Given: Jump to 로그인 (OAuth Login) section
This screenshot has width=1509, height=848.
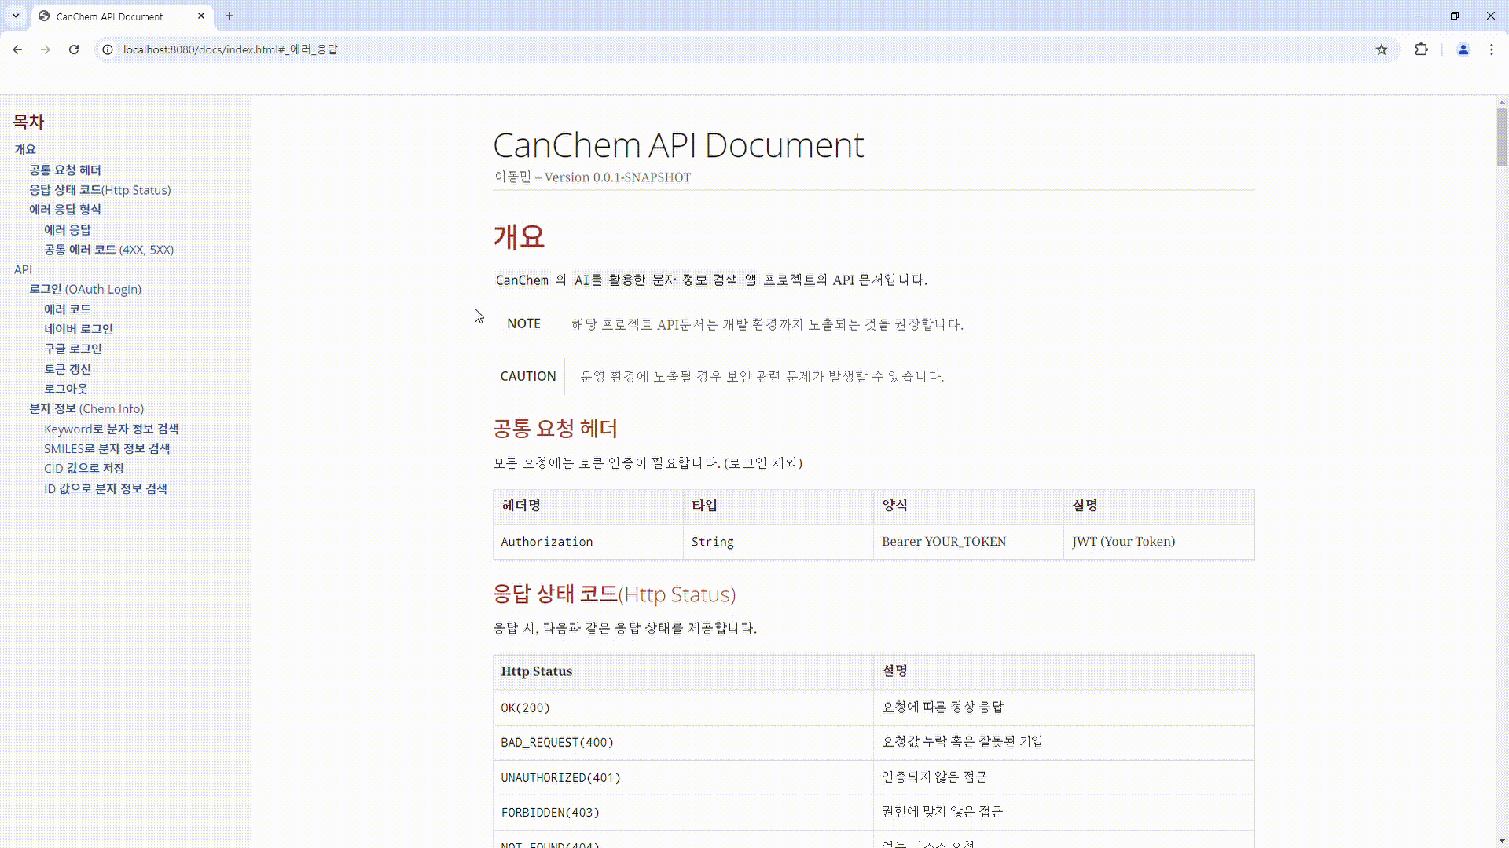Looking at the screenshot, I should 85,289.
